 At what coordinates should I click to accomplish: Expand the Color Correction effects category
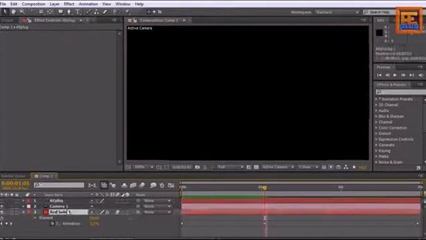pyautogui.click(x=376, y=128)
